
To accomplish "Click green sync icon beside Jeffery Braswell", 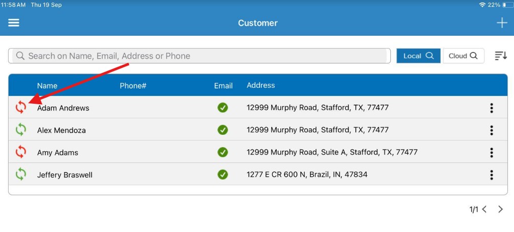I will tap(20, 174).
